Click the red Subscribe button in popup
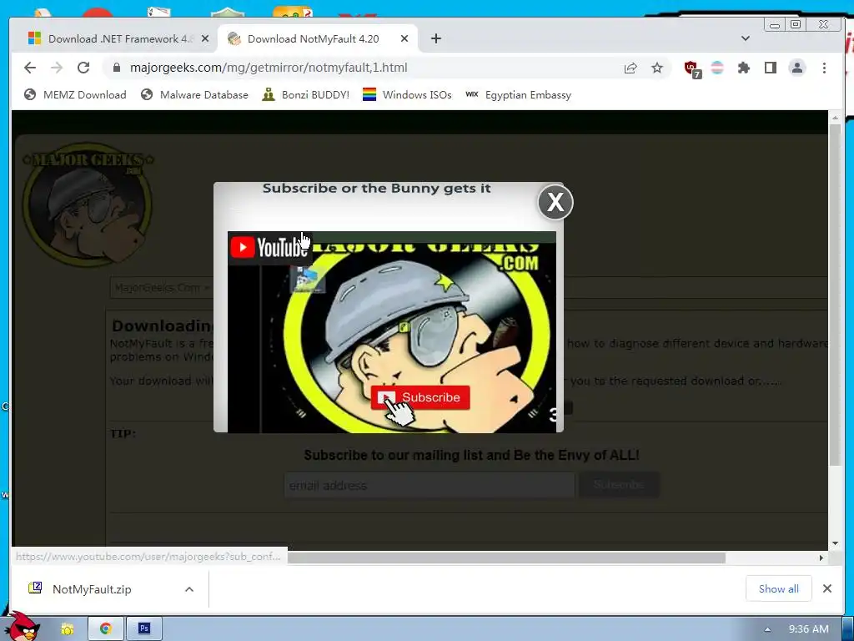 (x=420, y=397)
